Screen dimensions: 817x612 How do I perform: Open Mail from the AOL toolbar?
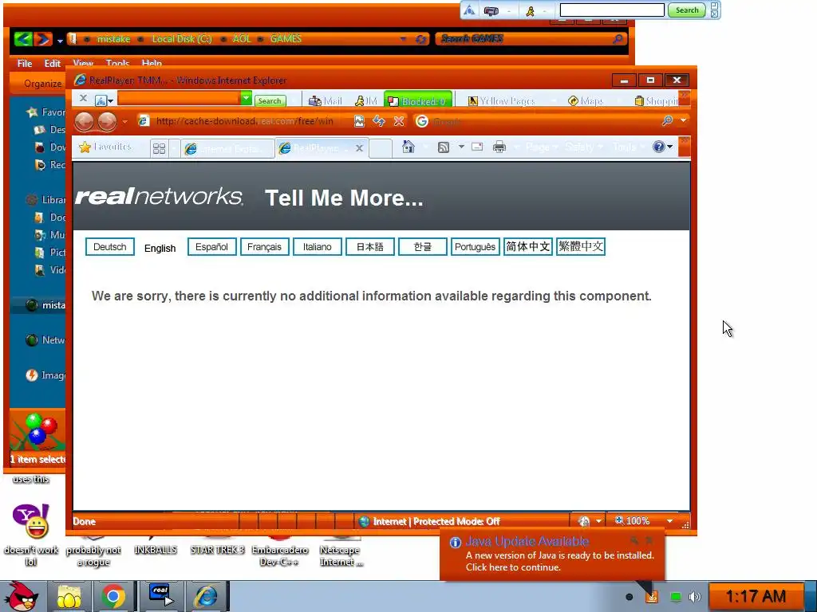pyautogui.click(x=326, y=101)
